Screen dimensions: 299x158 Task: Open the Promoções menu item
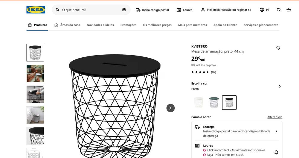tap(128, 25)
